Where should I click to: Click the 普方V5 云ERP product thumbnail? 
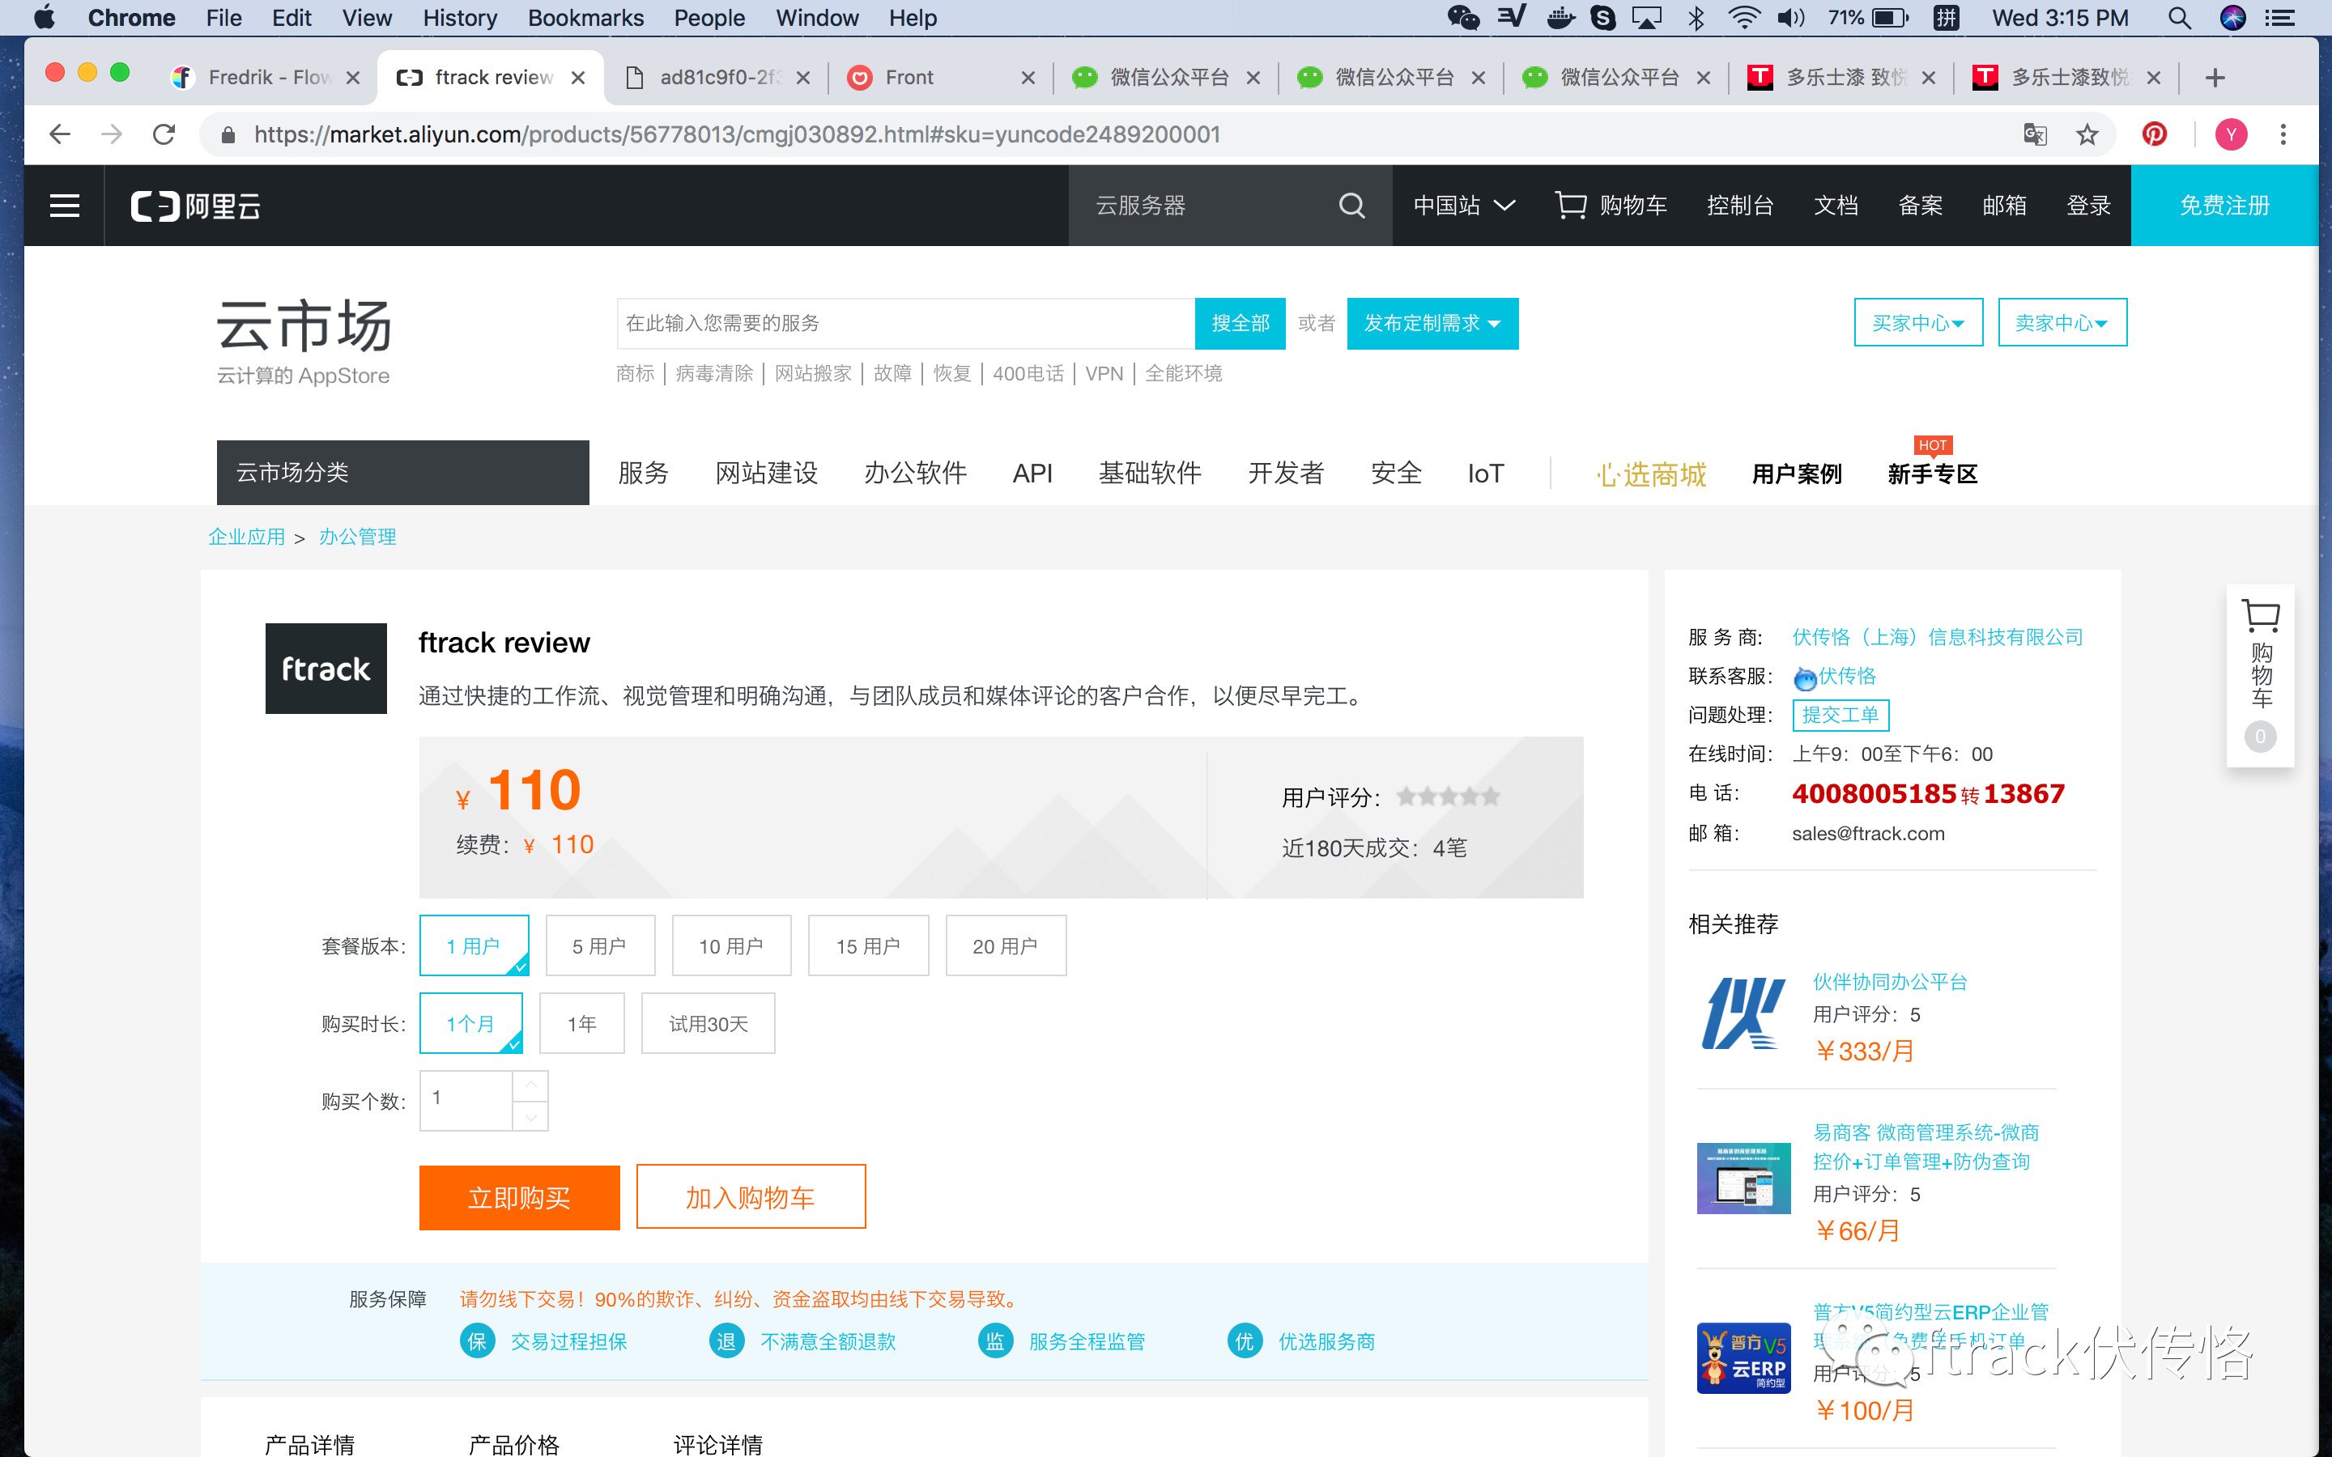coord(1743,1357)
